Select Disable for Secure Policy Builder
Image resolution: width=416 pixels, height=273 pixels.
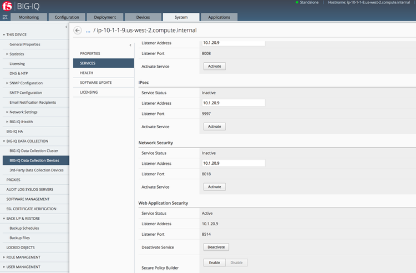click(x=236, y=262)
